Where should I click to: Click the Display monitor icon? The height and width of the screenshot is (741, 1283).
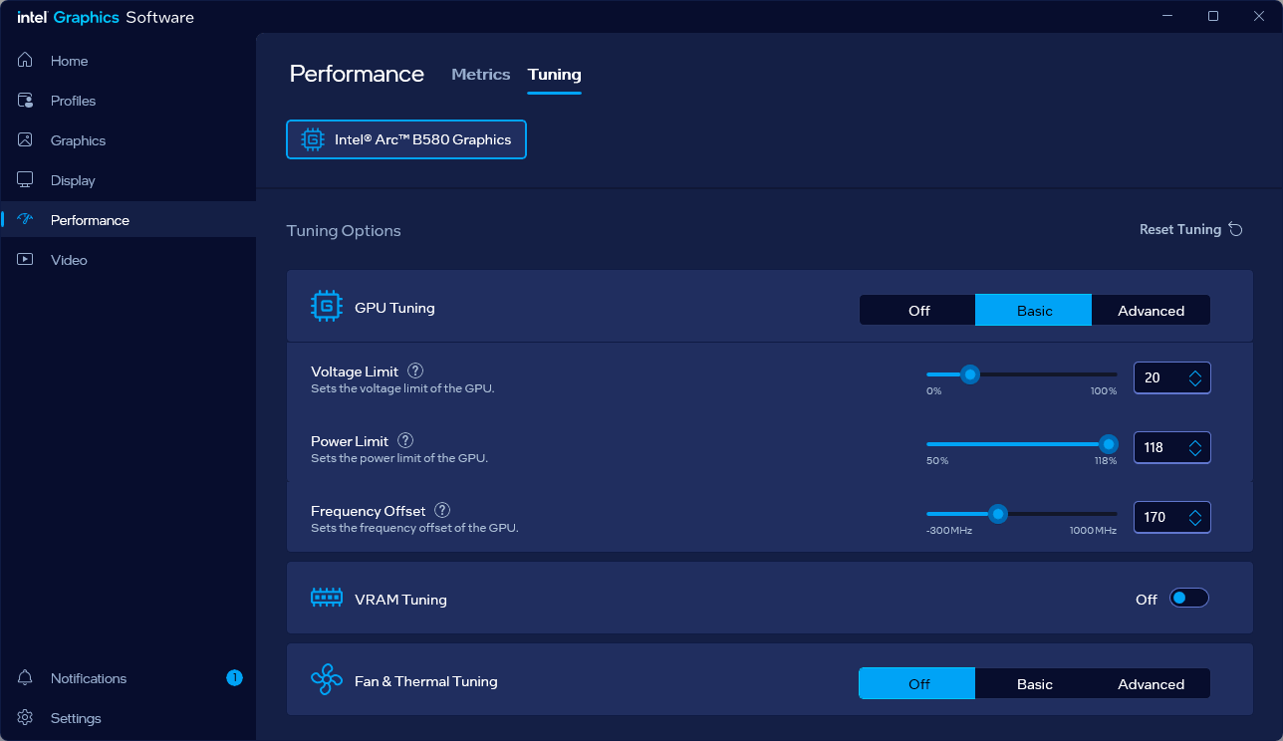[26, 180]
